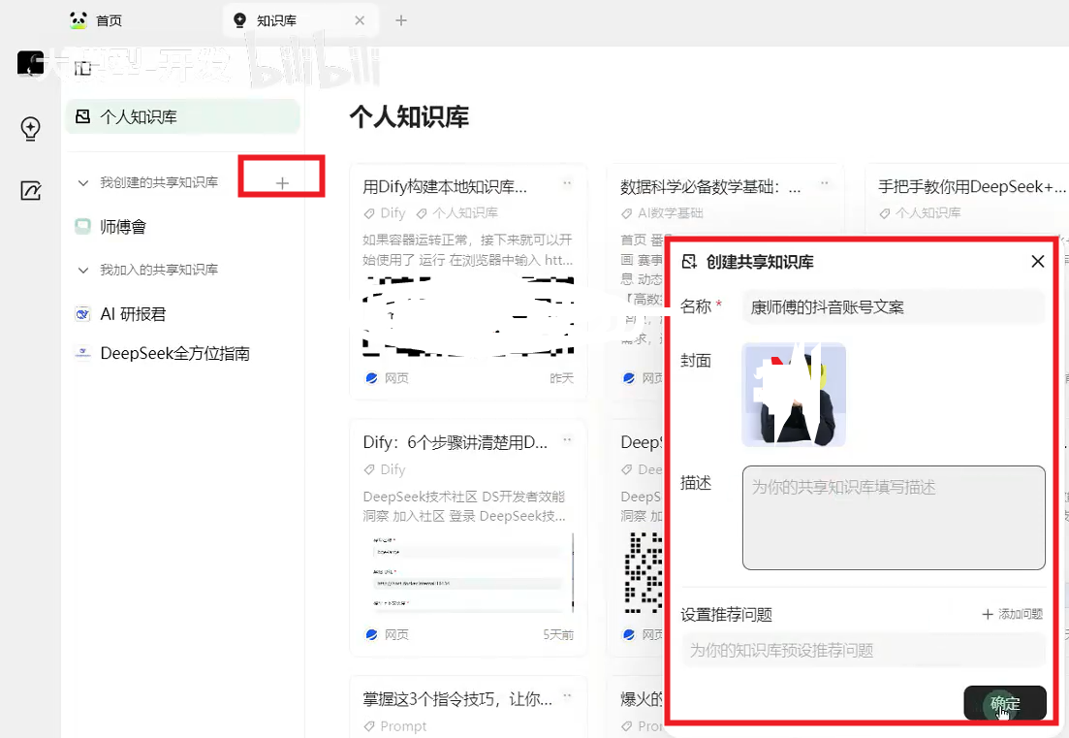
Task: Open more options on 掌握这3个指令技巧 card
Action: 567,695
